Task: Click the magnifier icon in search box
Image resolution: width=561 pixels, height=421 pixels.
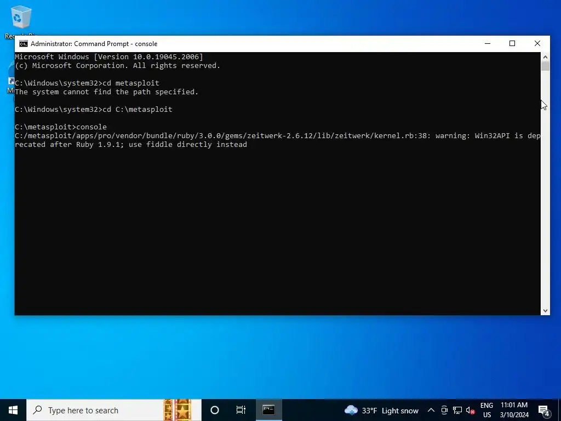Action: coord(37,410)
